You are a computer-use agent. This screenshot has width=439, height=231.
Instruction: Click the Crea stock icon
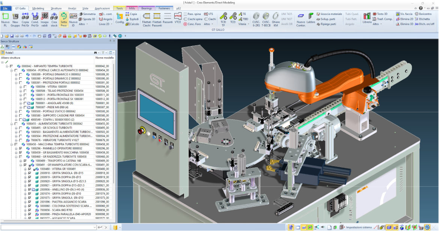(x=54, y=16)
